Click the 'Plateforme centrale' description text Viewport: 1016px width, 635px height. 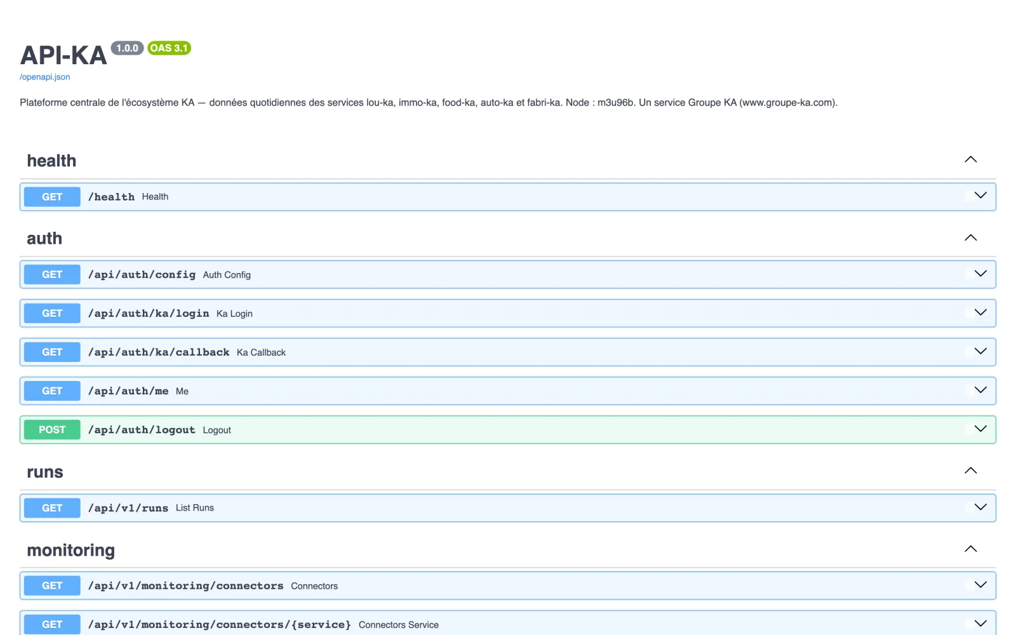tap(429, 102)
